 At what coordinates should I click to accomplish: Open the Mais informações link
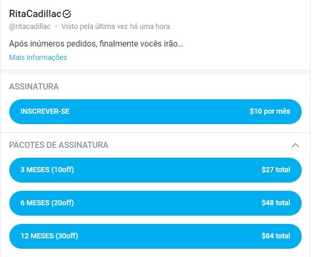38,57
